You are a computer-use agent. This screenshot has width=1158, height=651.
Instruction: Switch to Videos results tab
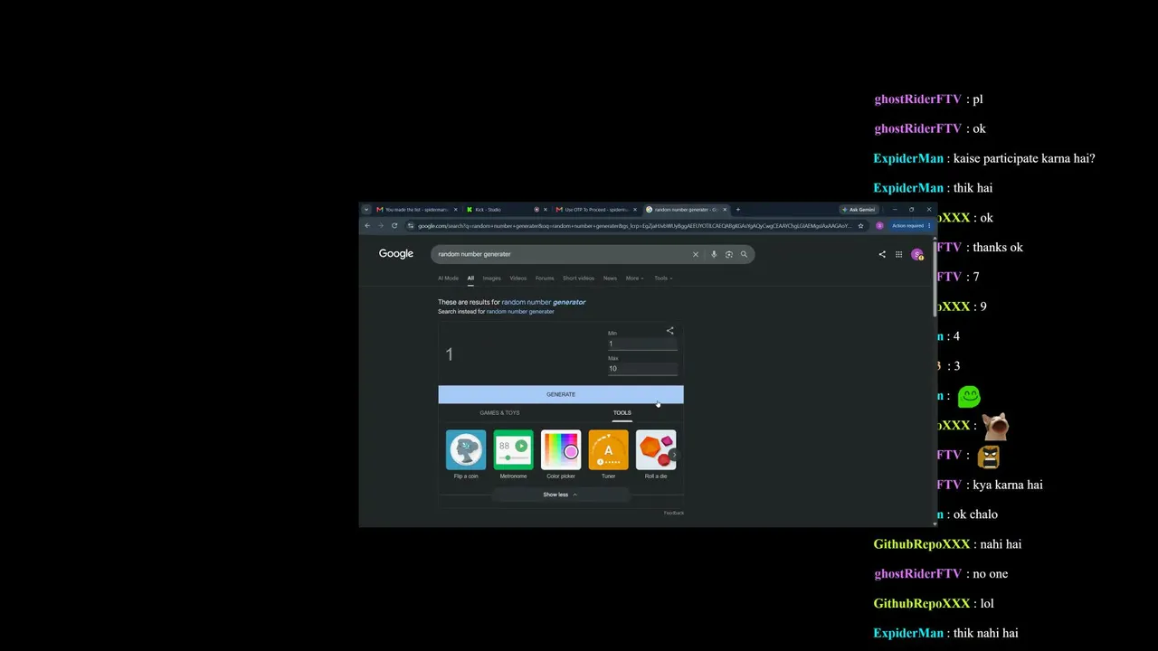tap(518, 278)
